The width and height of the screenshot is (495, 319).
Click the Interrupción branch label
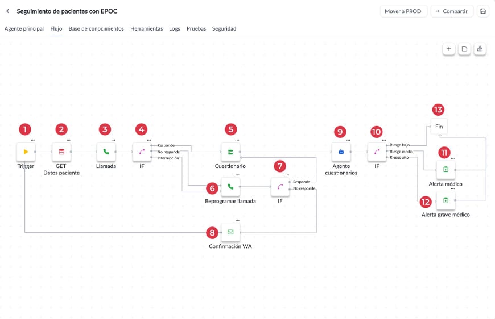[x=168, y=158]
